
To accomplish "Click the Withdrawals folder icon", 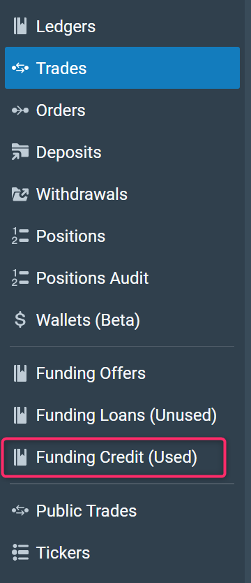I will point(20,194).
